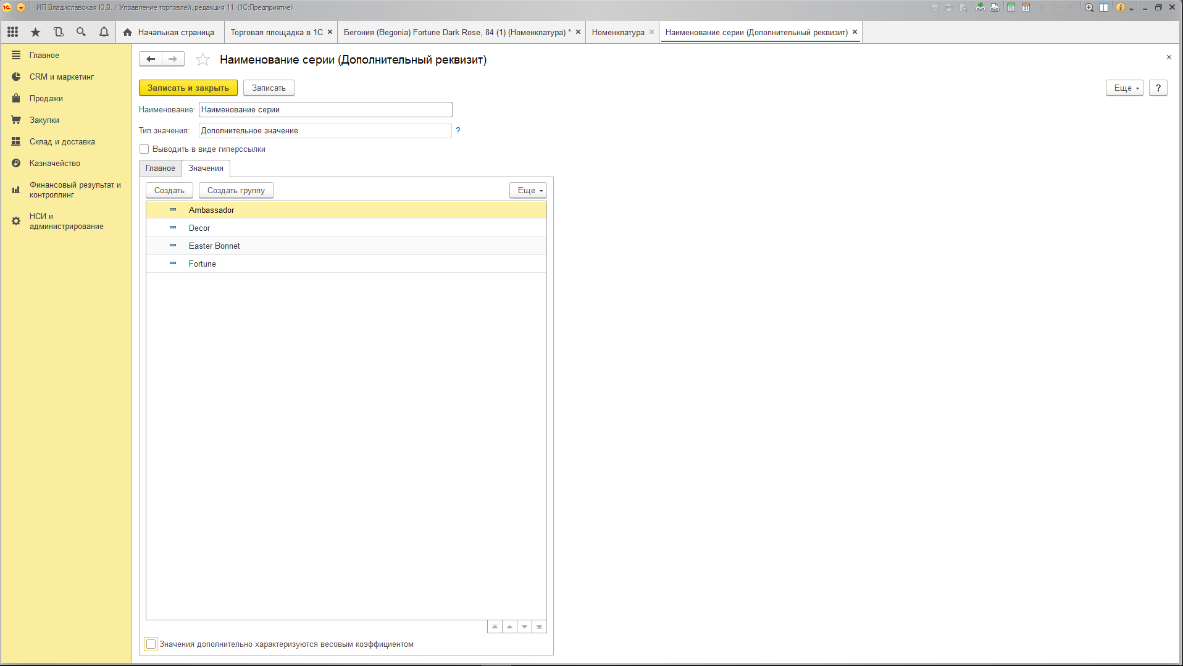Click Записать и закрыть button
Screen dimensions: 1183x666
click(x=188, y=88)
